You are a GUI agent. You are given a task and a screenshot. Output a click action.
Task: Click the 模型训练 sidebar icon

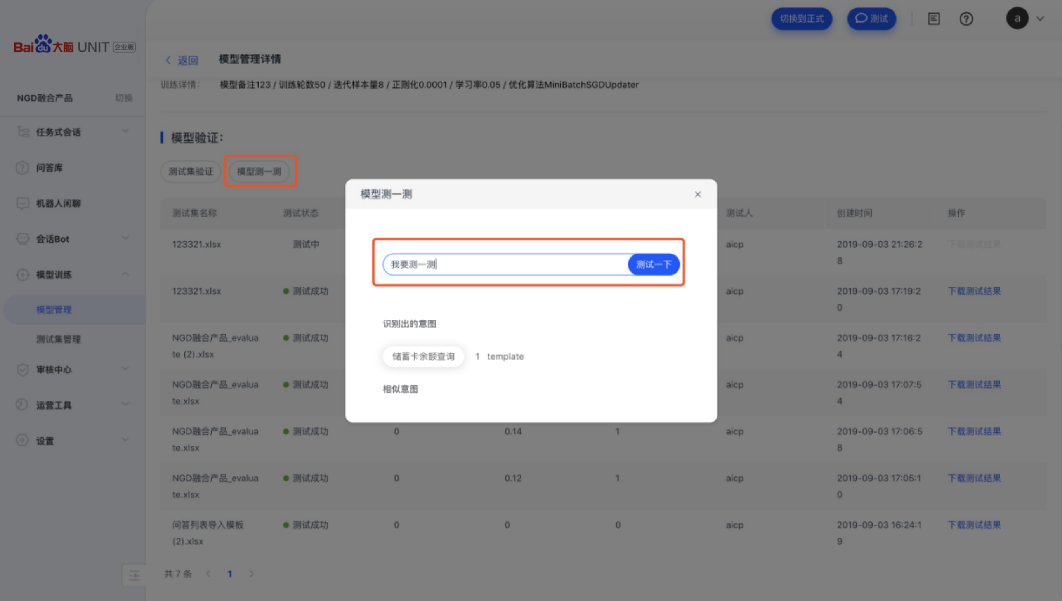point(22,274)
